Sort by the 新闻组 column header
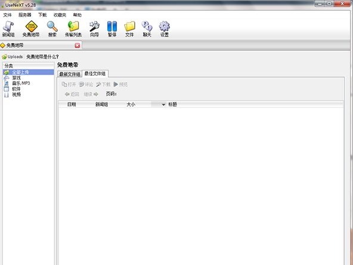The height and width of the screenshot is (265, 353). pyautogui.click(x=101, y=104)
